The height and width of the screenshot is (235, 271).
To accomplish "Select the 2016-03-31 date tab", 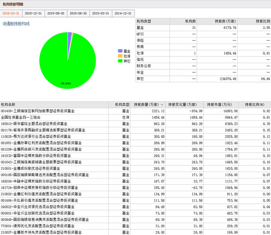I will [x=11, y=13].
